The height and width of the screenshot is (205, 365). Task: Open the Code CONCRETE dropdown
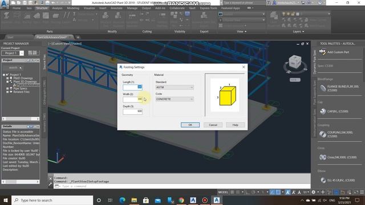[x=175, y=99]
